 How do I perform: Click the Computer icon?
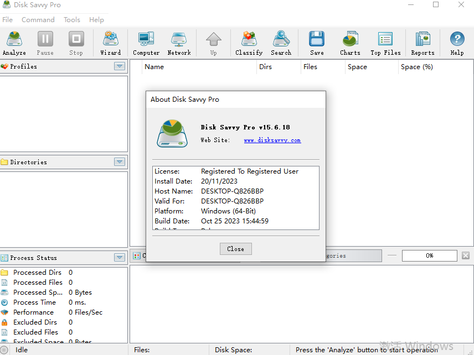coord(146,43)
